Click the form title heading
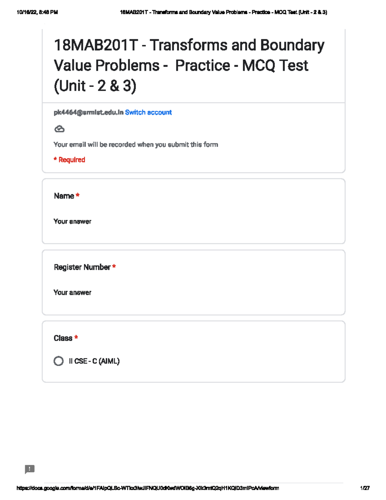 pyautogui.click(x=189, y=65)
